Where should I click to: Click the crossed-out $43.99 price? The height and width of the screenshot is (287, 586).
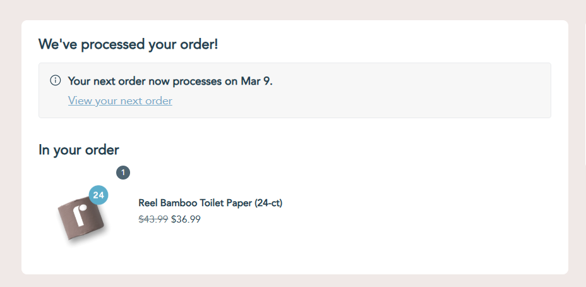pos(153,219)
